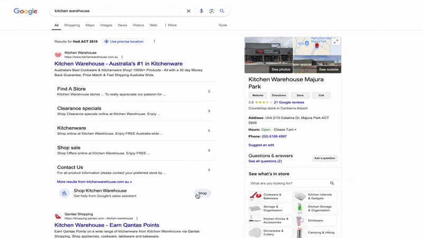
Task: Open Kitchen Warehouse - Australia's #1 in Kitchenware
Action: click(x=118, y=63)
